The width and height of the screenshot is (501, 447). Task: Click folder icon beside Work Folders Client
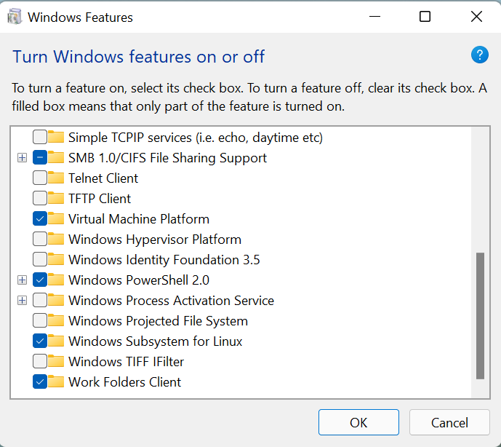pyautogui.click(x=56, y=382)
